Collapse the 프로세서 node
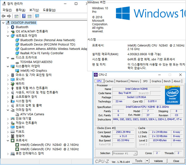 (x=8, y=141)
